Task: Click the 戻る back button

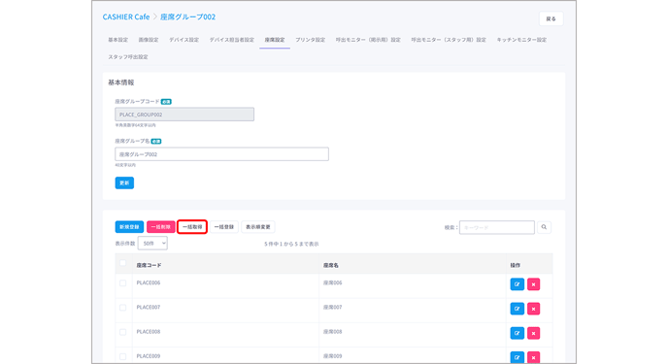Action: [x=551, y=18]
